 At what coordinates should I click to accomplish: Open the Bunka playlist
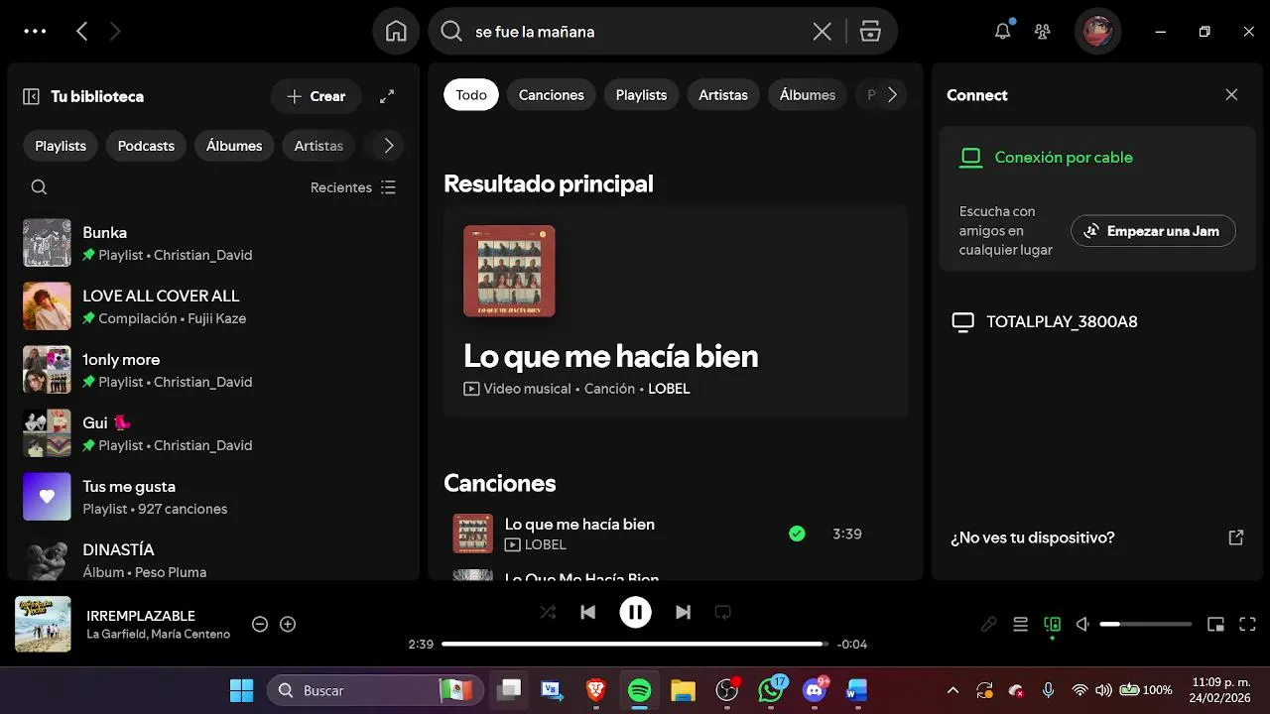tap(213, 243)
